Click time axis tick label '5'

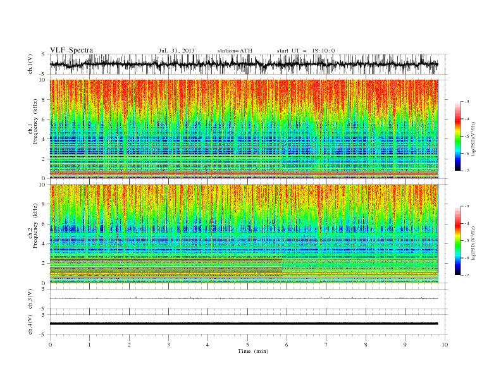tap(247, 345)
